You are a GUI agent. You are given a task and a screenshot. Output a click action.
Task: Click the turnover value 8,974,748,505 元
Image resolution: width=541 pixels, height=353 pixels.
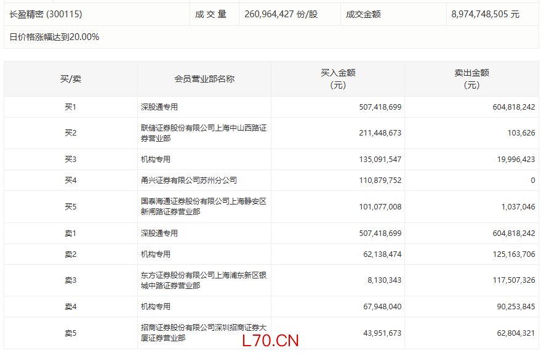coord(485,14)
